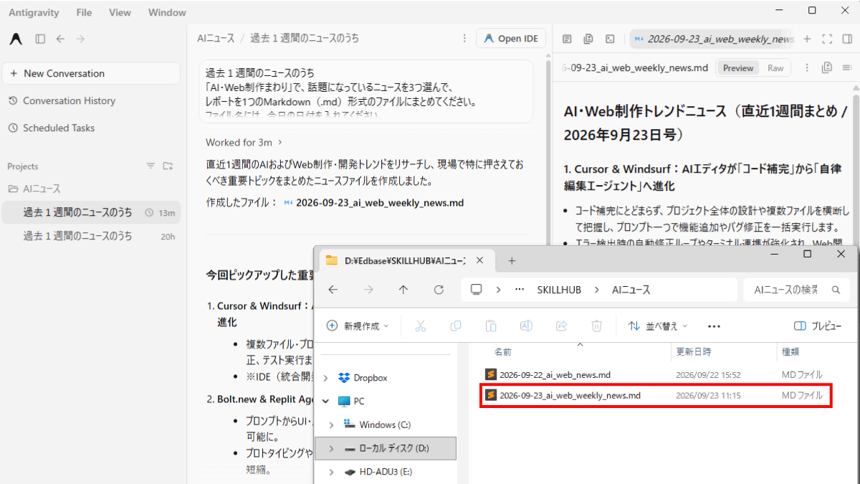Click the fullscreen expand icon
860x484 pixels.
click(x=827, y=39)
